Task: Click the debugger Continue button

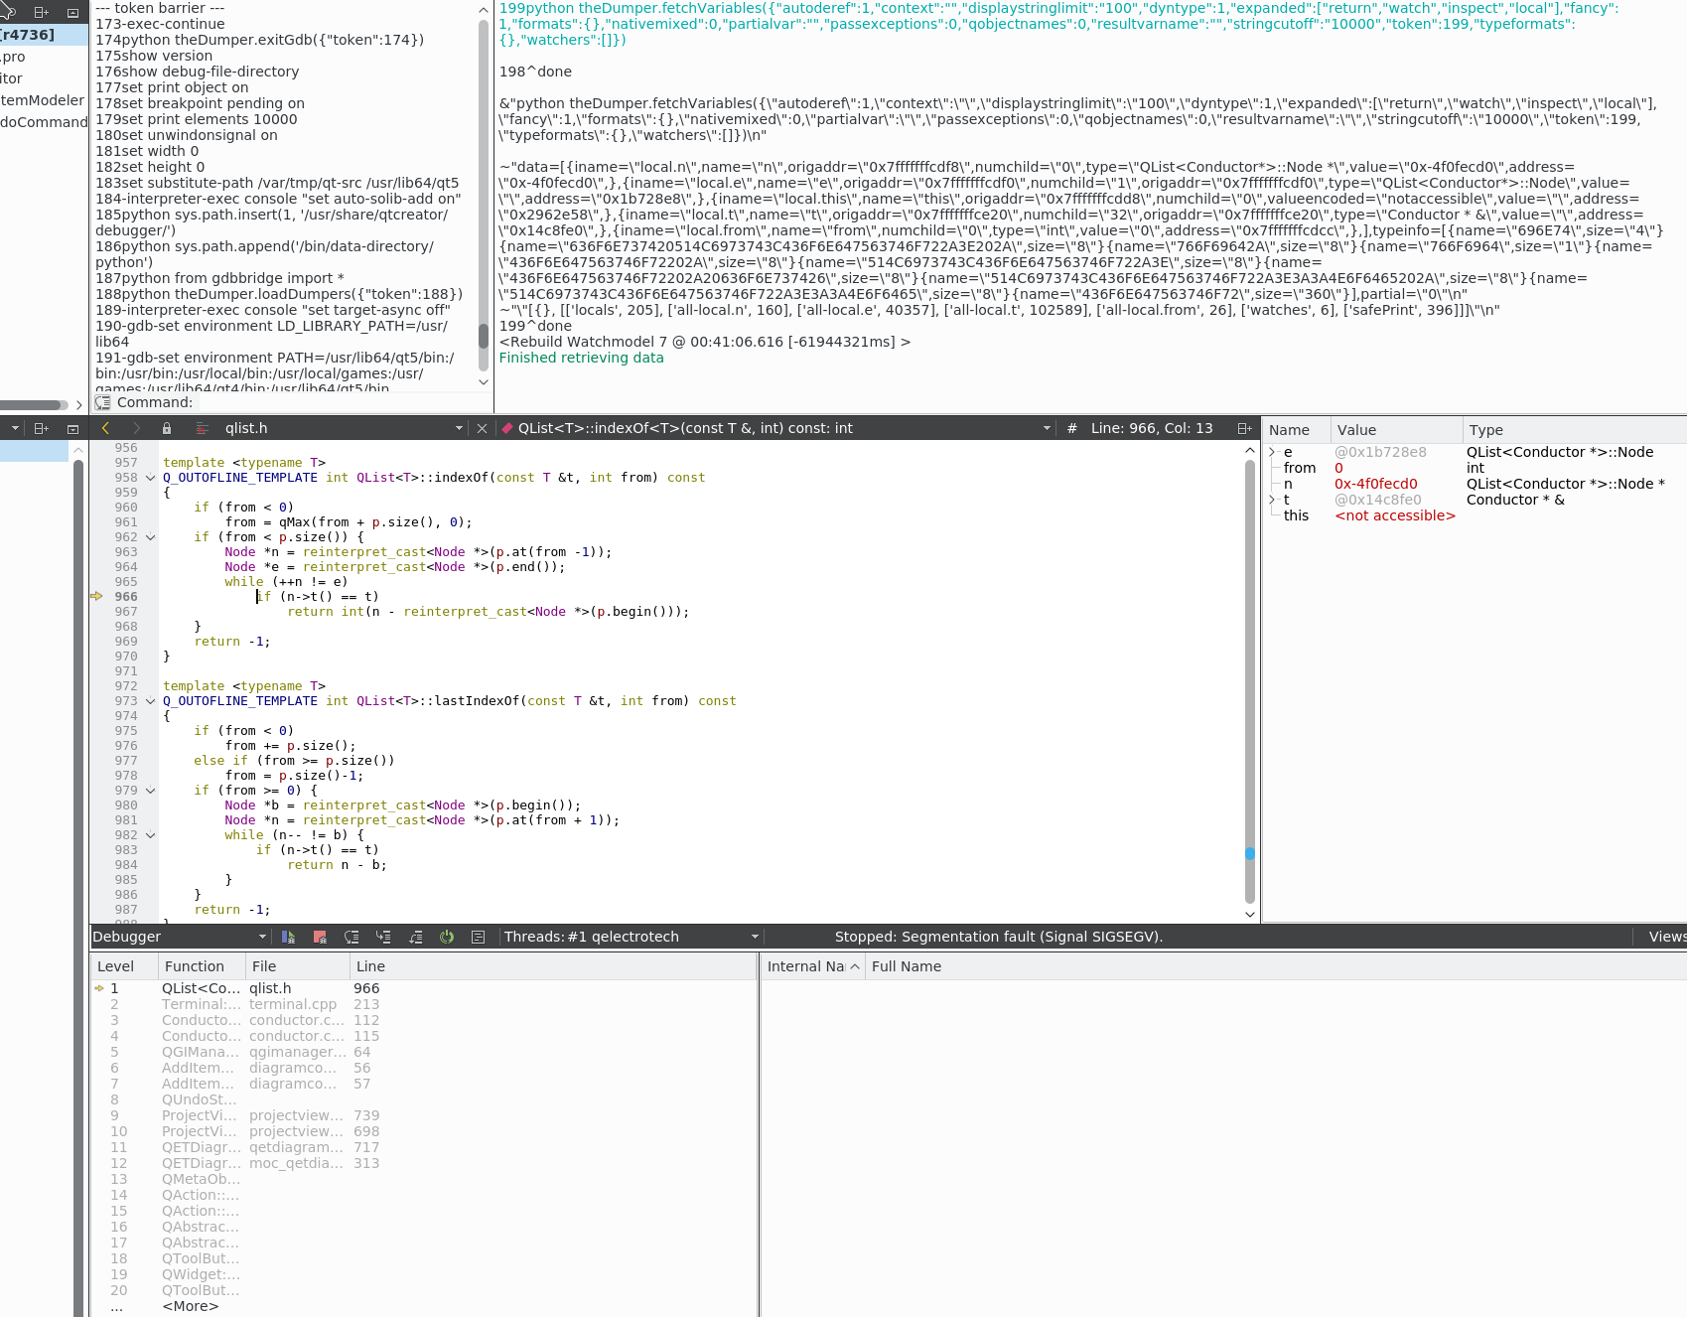Action: [288, 937]
